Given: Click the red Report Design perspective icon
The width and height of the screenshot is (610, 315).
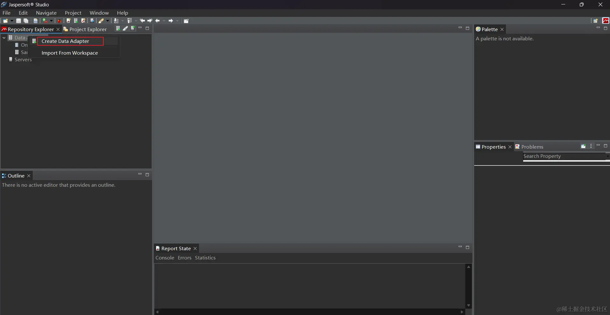Looking at the screenshot, I should pos(606,21).
